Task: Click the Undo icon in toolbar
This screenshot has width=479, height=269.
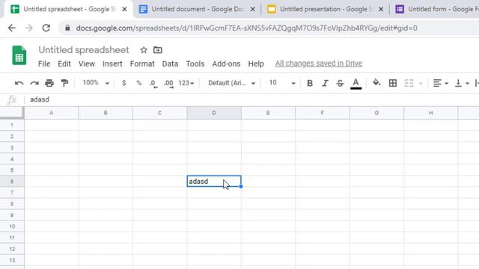Action: tap(19, 83)
